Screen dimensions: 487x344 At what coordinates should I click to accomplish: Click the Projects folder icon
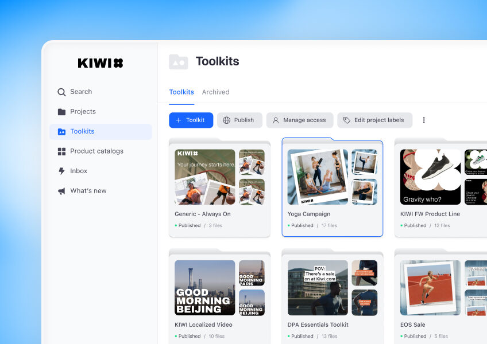61,112
